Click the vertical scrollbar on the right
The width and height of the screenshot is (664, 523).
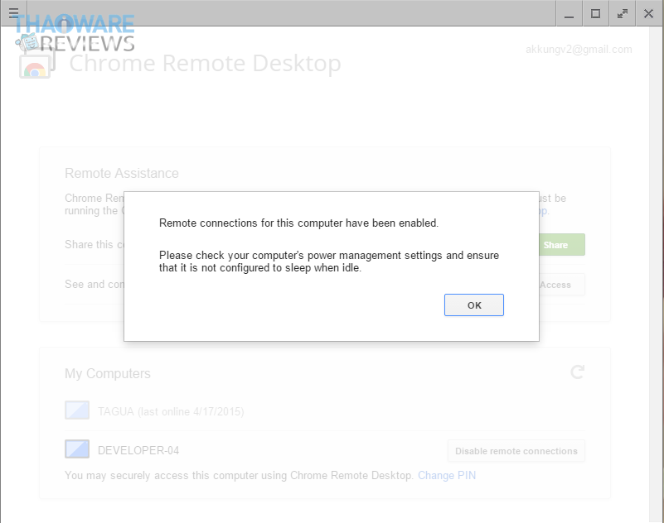click(x=656, y=275)
